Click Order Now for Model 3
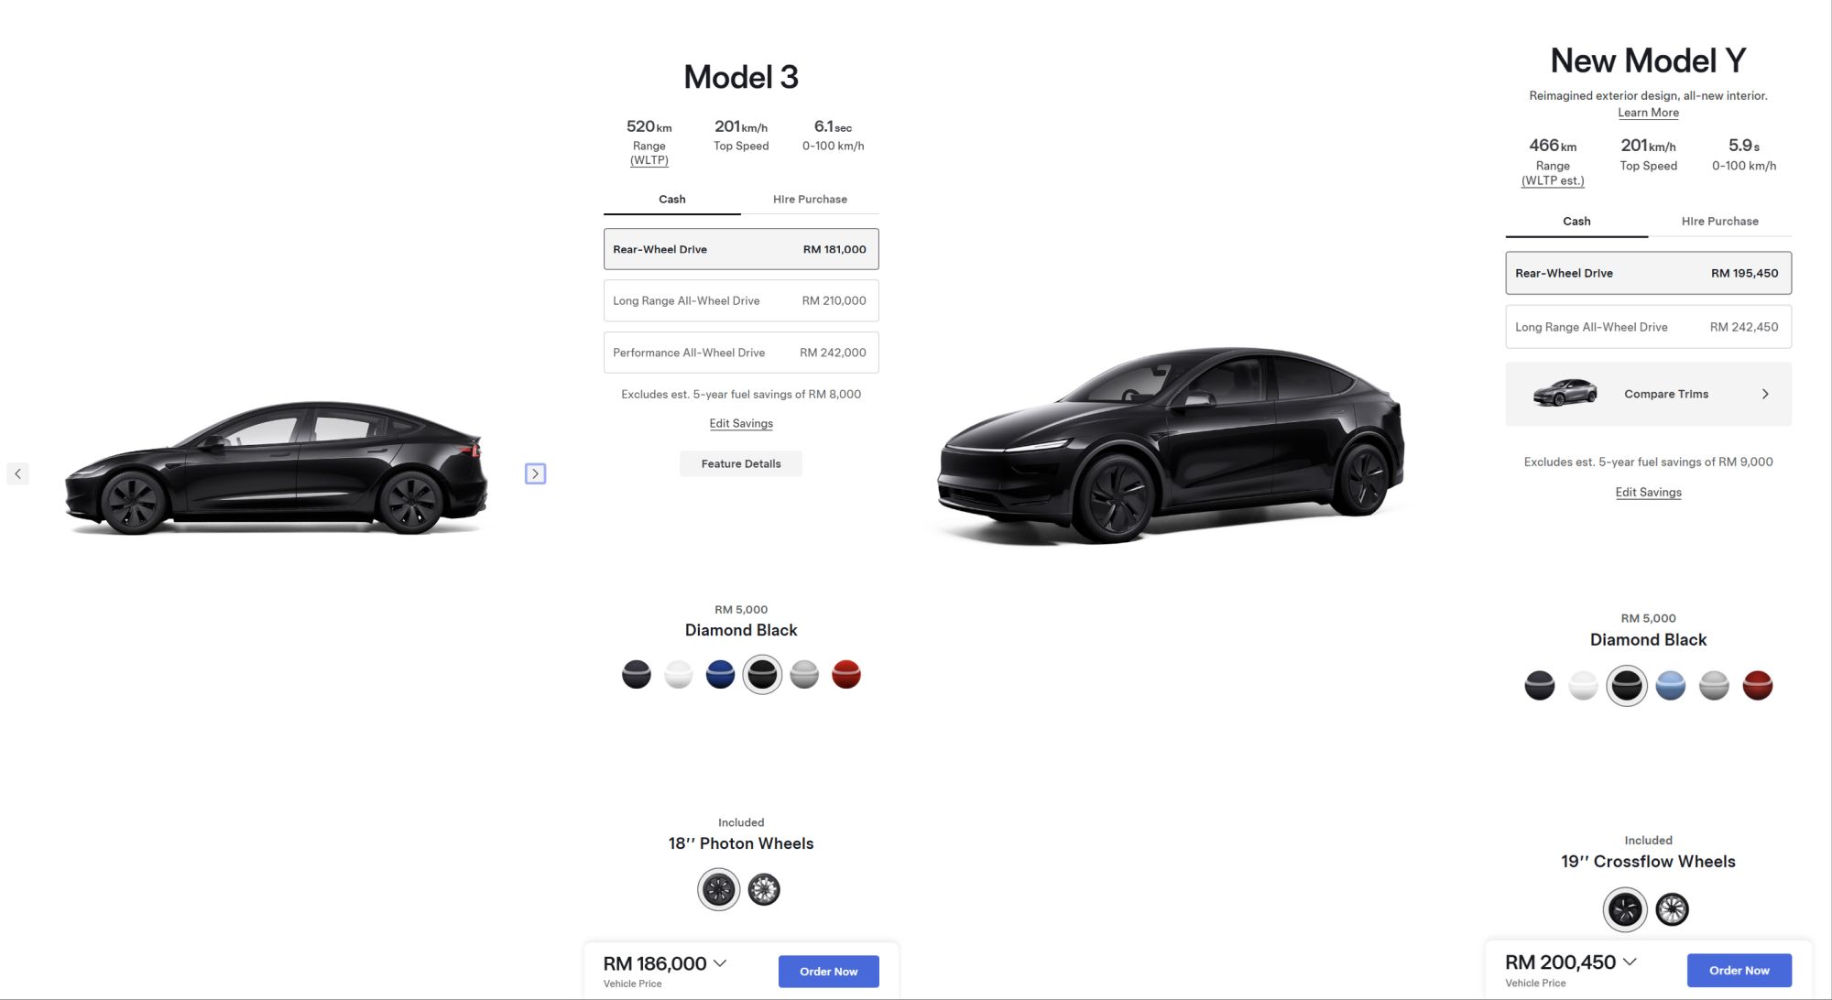This screenshot has height=1000, width=1832. (x=828, y=972)
